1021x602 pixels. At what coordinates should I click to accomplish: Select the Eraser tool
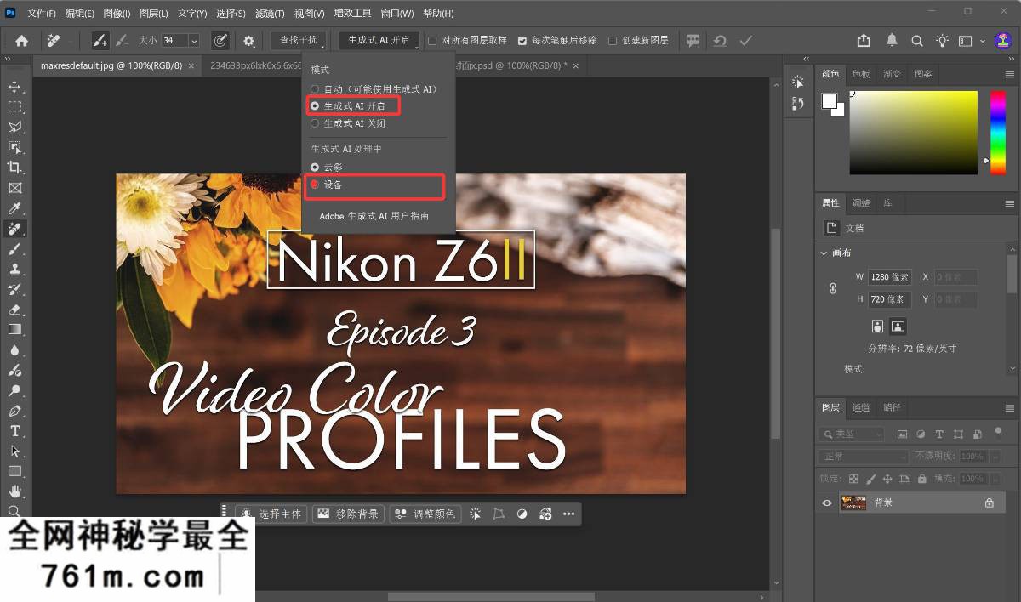point(14,310)
